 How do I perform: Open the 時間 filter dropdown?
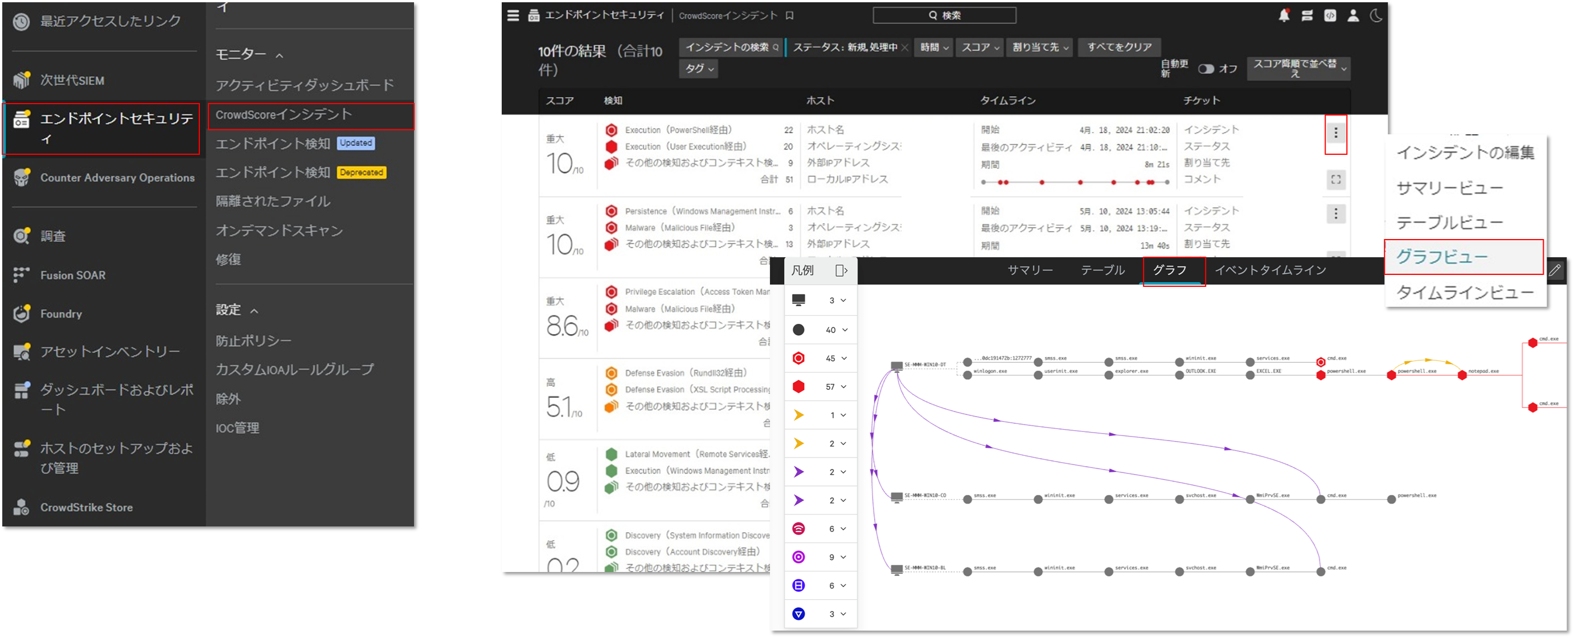click(x=934, y=47)
